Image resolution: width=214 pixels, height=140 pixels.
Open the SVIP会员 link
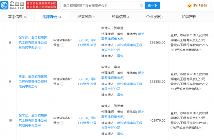(200, 5)
